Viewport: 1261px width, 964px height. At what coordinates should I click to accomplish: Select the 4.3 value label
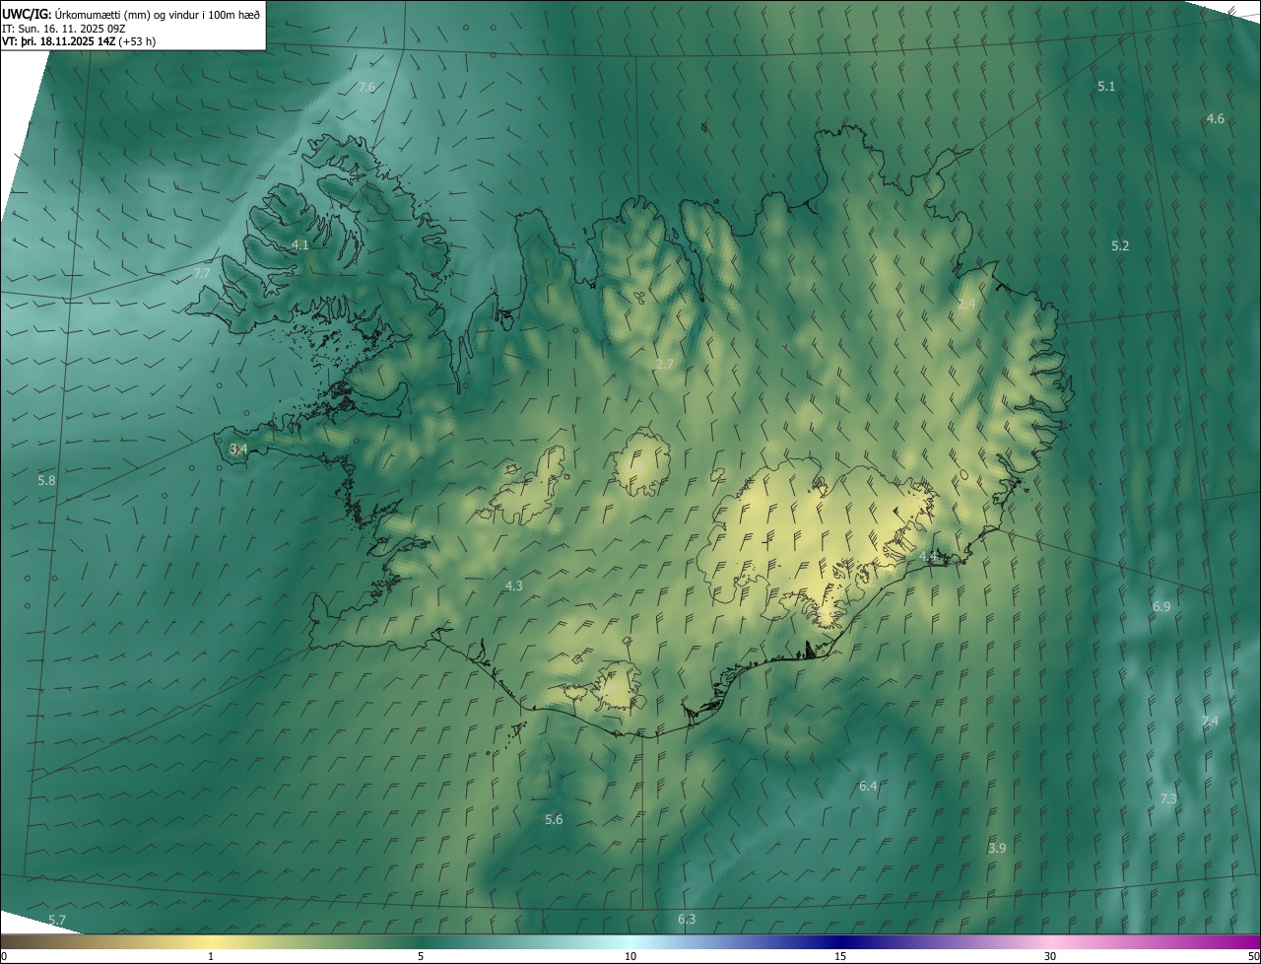pos(514,586)
